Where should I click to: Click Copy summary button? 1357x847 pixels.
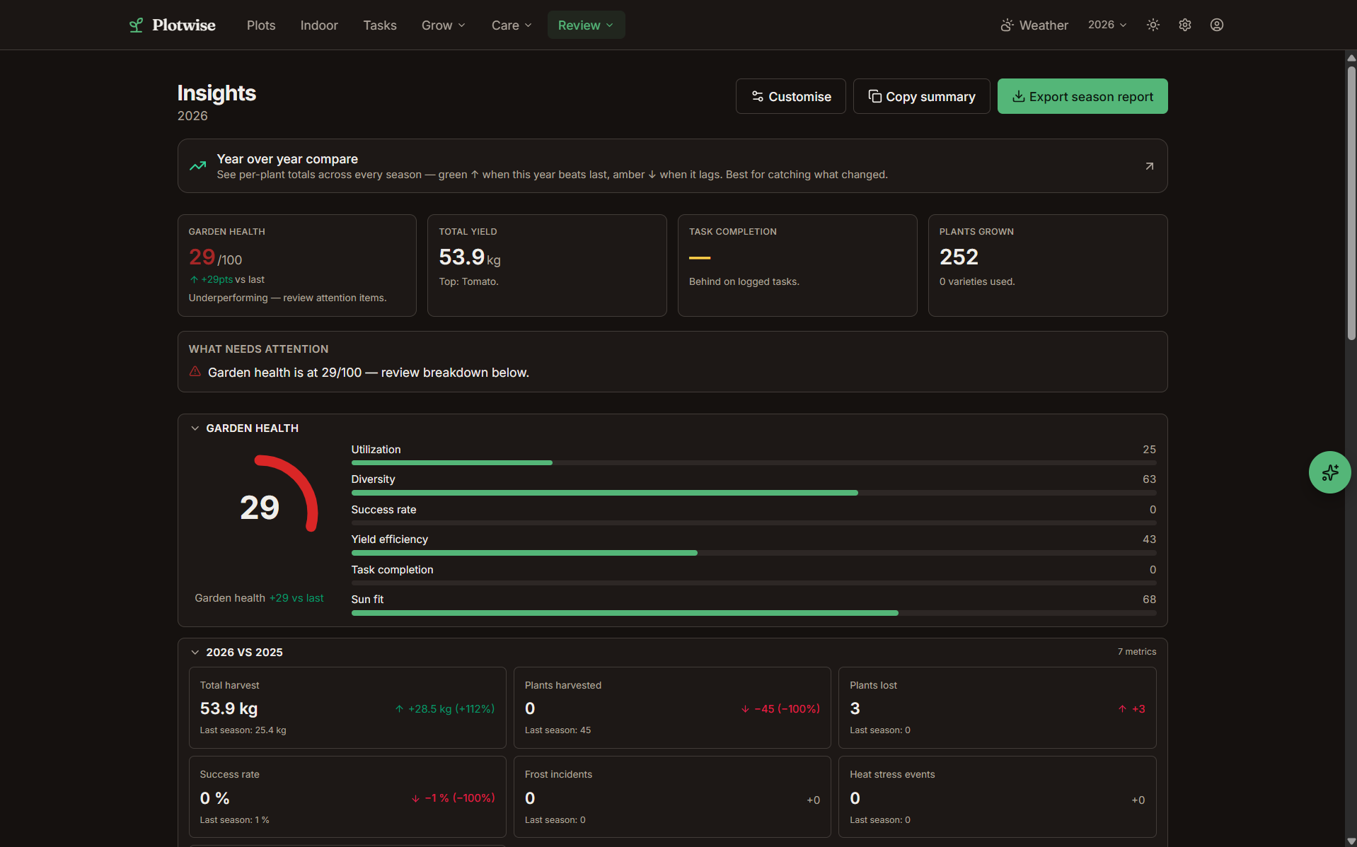(x=921, y=96)
